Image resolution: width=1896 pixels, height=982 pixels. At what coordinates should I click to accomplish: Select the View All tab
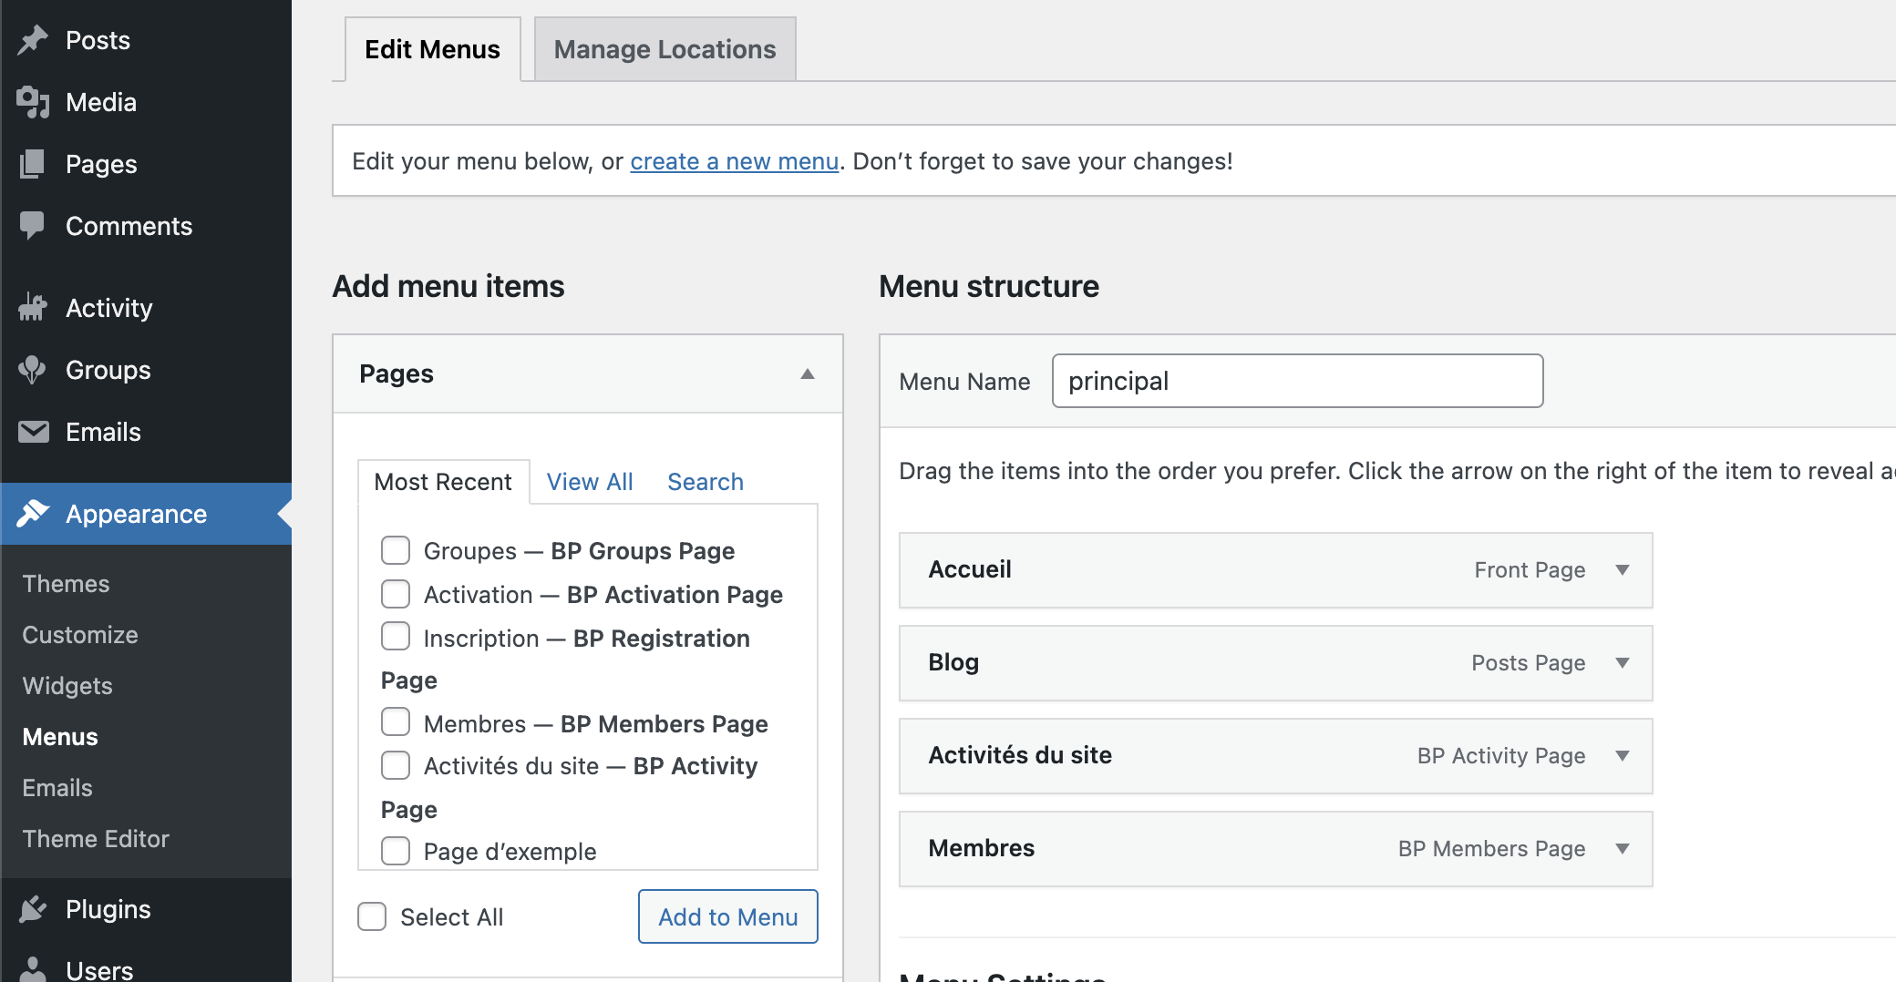pos(590,482)
